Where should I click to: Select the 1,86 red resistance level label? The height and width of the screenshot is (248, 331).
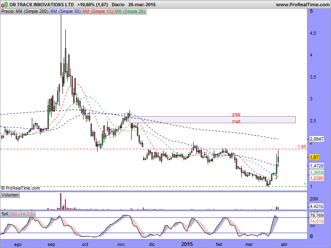(302, 147)
